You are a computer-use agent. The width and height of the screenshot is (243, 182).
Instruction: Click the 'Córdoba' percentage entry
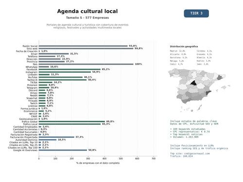(x=204, y=51)
